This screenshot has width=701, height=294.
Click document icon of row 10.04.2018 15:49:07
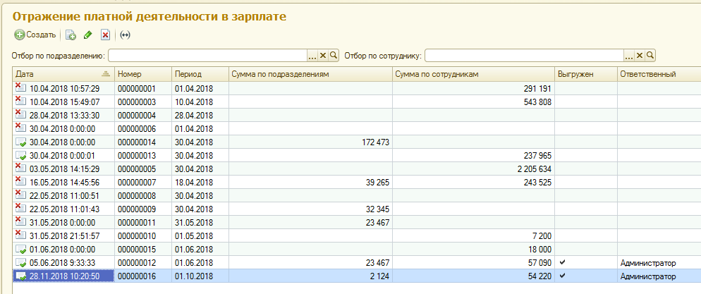(x=20, y=102)
